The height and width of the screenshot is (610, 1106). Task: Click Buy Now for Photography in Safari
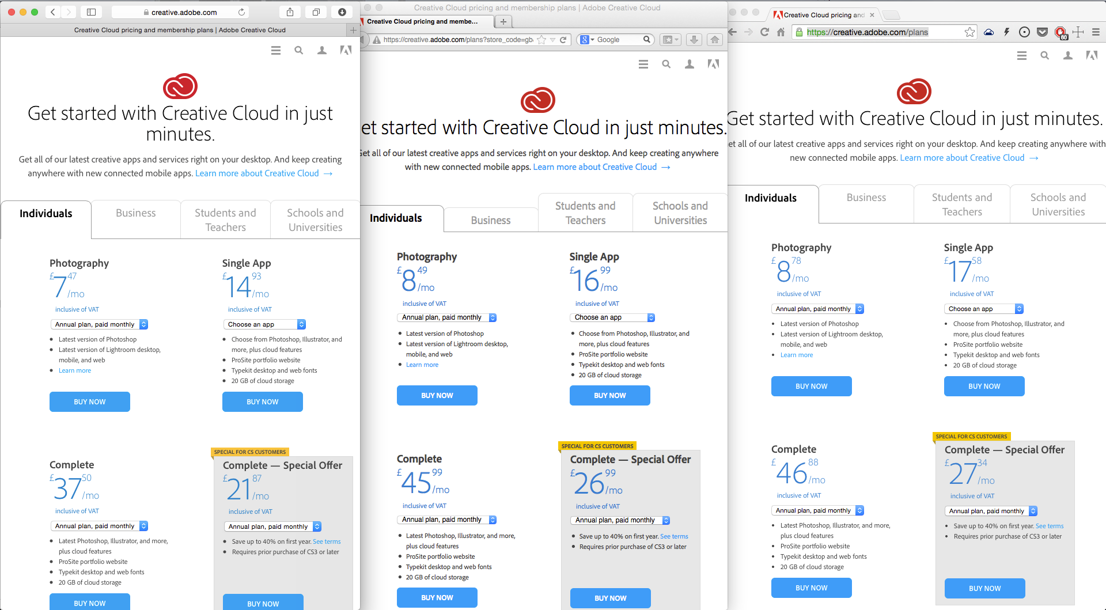[x=90, y=402]
